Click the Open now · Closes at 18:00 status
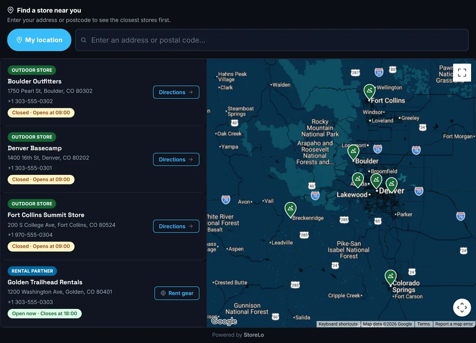The width and height of the screenshot is (476, 343). pos(44,313)
